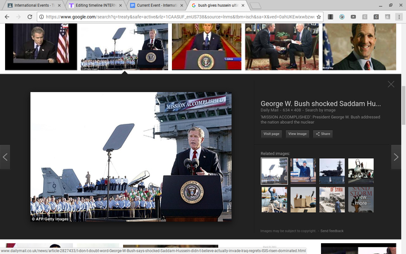Viewport: 406px width, 254px height.
Task: Open related image of man waving from boat
Action: point(274,200)
